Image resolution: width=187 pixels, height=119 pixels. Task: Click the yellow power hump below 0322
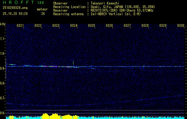[x=45, y=116]
